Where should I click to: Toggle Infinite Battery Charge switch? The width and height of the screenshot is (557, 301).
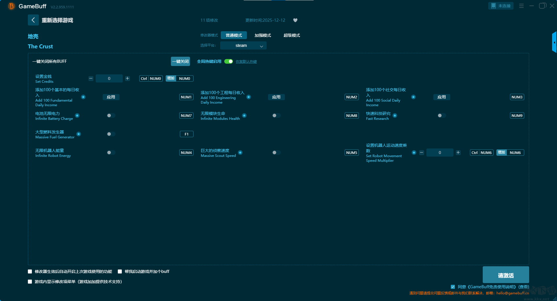[x=111, y=115]
